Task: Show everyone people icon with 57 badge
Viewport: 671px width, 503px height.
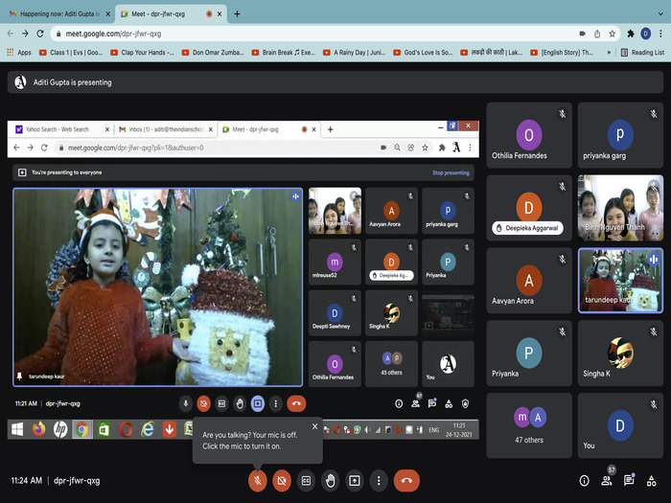Action: tap(607, 480)
